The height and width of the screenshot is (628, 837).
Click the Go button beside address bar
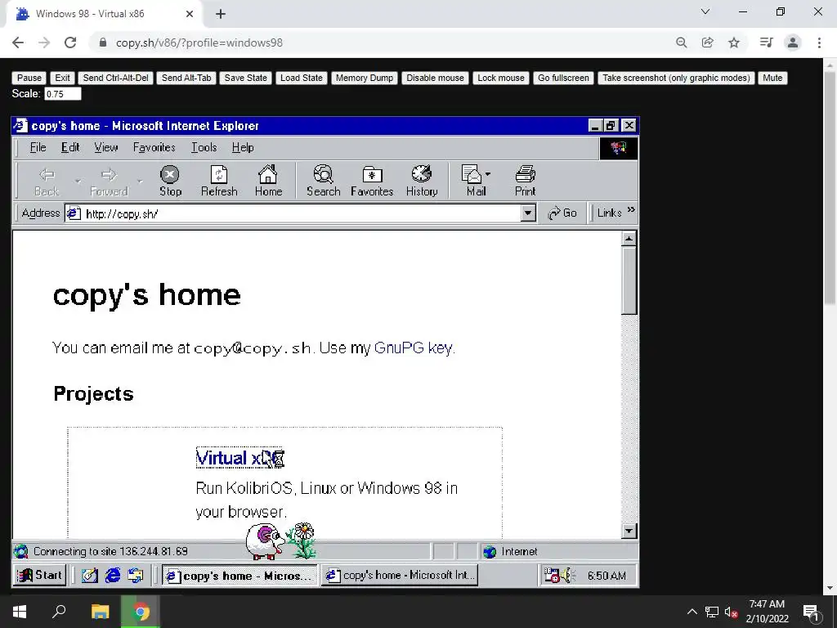(x=562, y=213)
